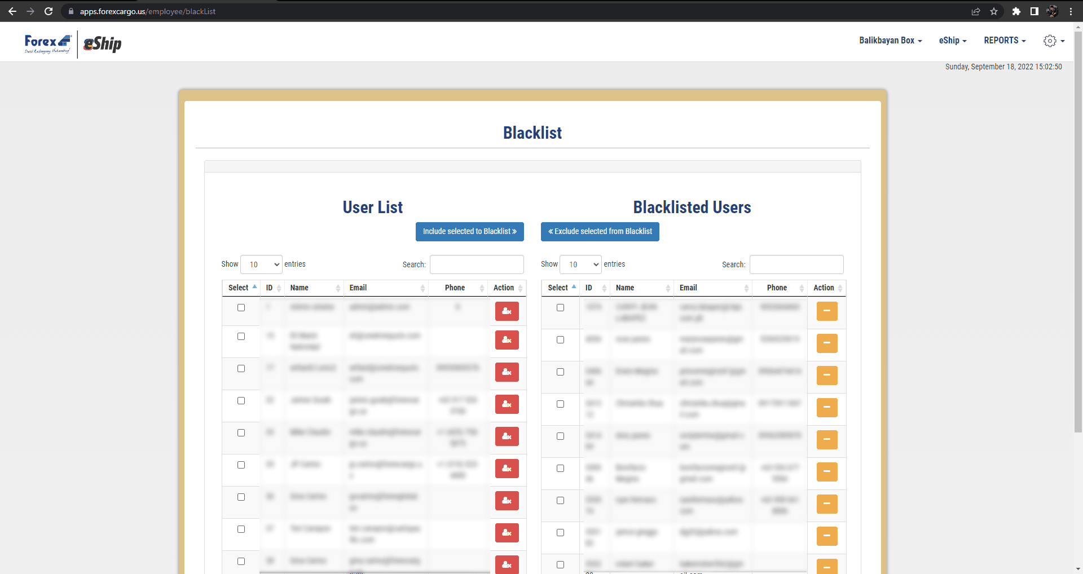Tick the checkbox in fourth Blacklisted Users row
1083x574 pixels.
(560, 404)
